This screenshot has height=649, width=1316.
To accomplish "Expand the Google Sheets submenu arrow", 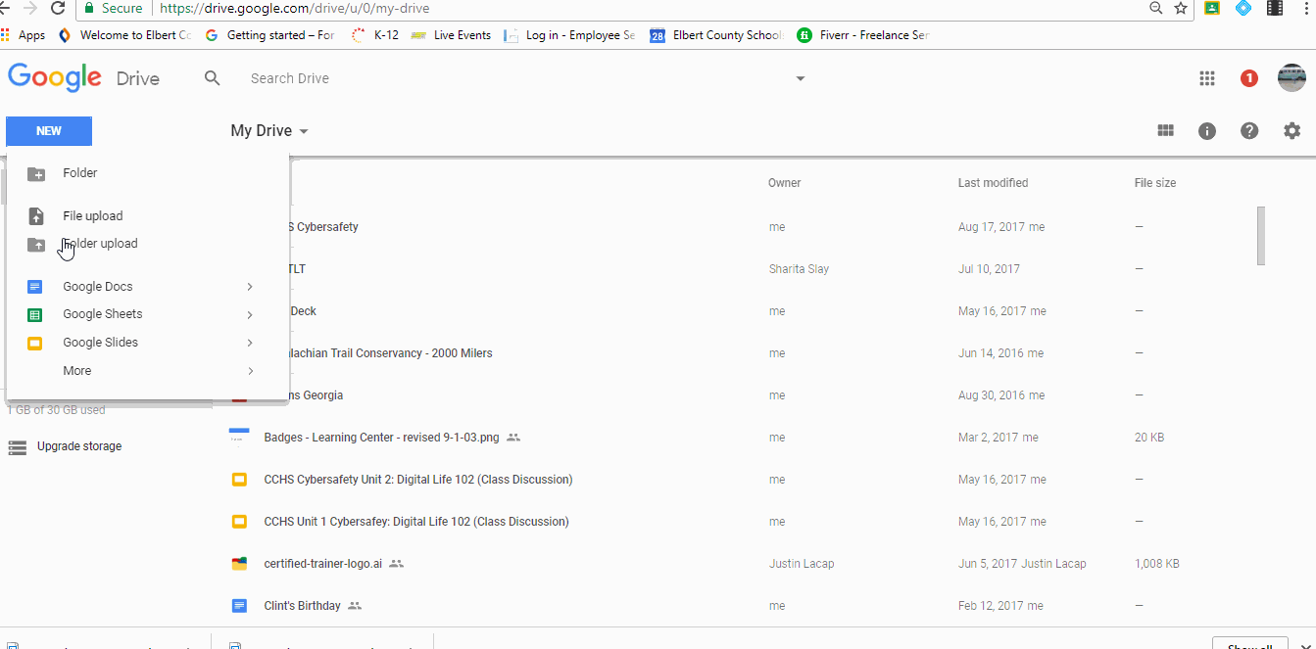I will pyautogui.click(x=250, y=315).
